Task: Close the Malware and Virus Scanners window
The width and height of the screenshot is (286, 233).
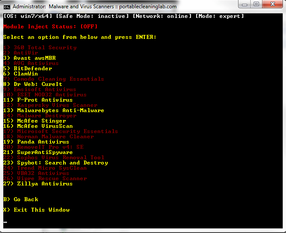Action: pos(272,4)
